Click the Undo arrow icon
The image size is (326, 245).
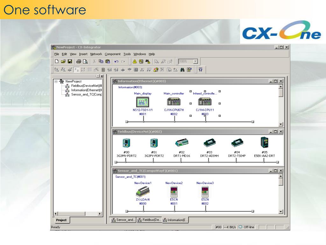click(117, 62)
